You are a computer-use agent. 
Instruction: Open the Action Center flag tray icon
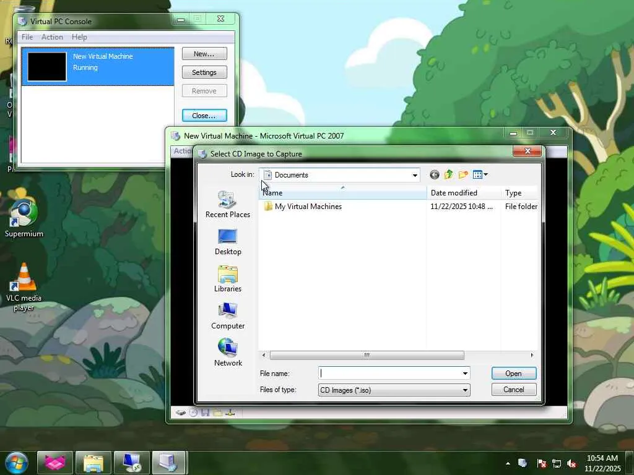[x=541, y=463]
